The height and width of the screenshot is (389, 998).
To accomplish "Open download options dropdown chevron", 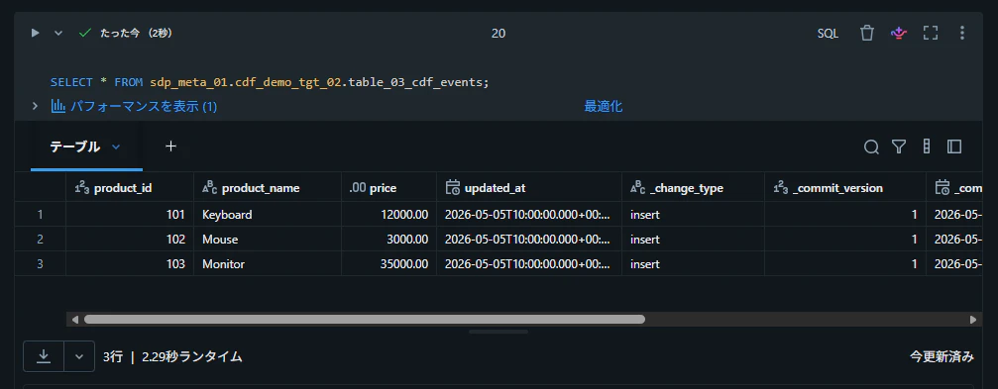I will click(x=79, y=356).
